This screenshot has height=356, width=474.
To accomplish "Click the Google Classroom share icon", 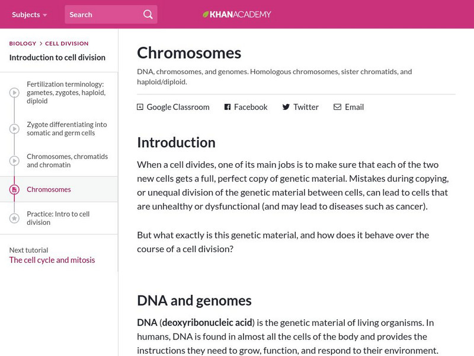I will click(x=140, y=107).
